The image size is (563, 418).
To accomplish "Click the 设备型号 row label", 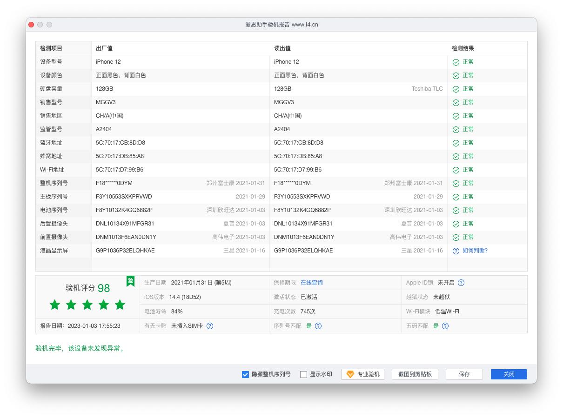I will [x=51, y=62].
